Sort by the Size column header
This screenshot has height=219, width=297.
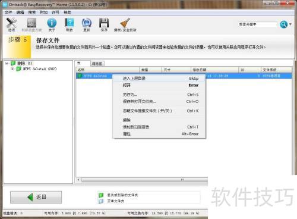point(176,70)
